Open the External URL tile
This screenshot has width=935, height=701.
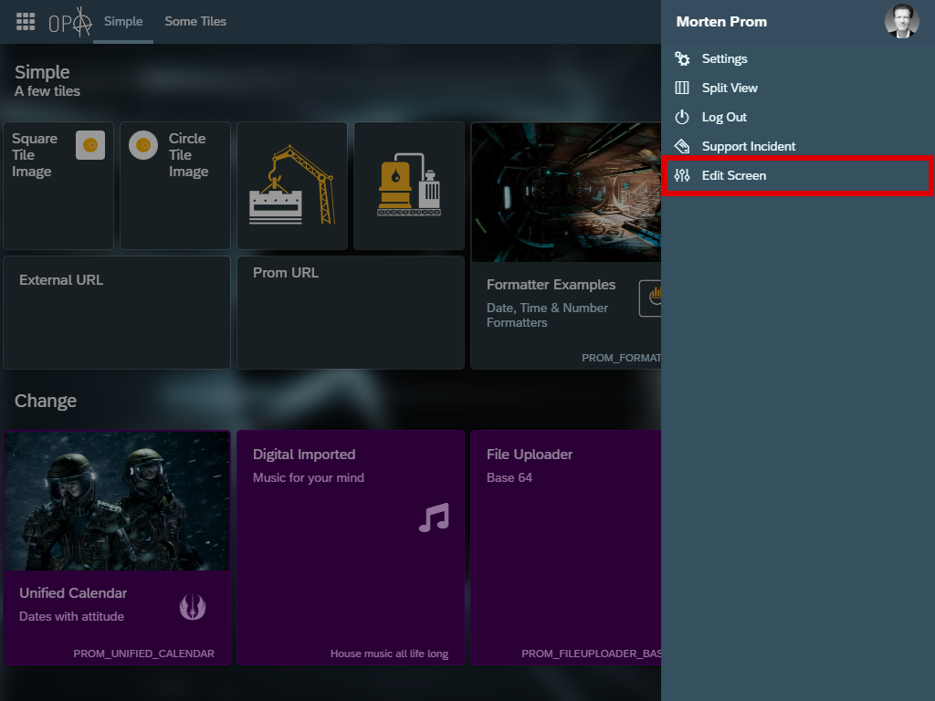[x=117, y=312]
